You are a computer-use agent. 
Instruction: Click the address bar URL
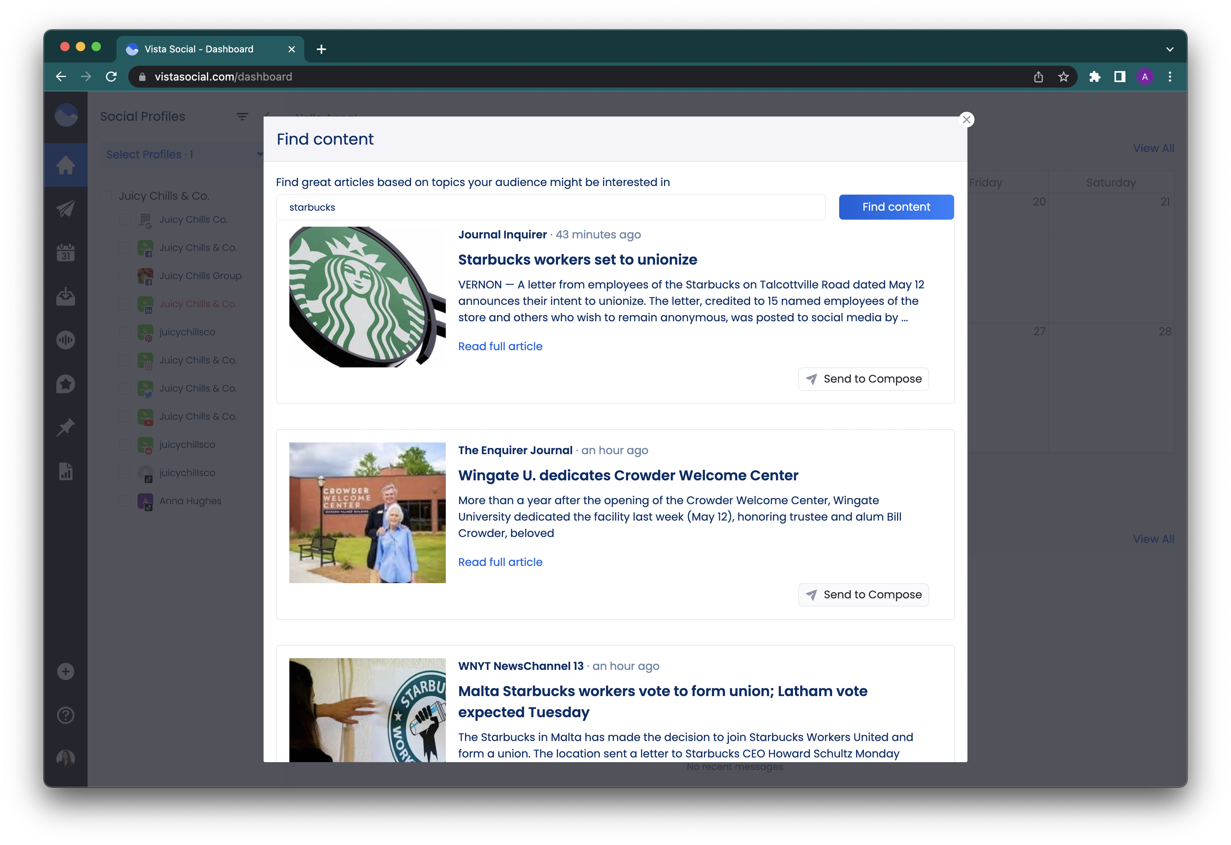tap(223, 77)
